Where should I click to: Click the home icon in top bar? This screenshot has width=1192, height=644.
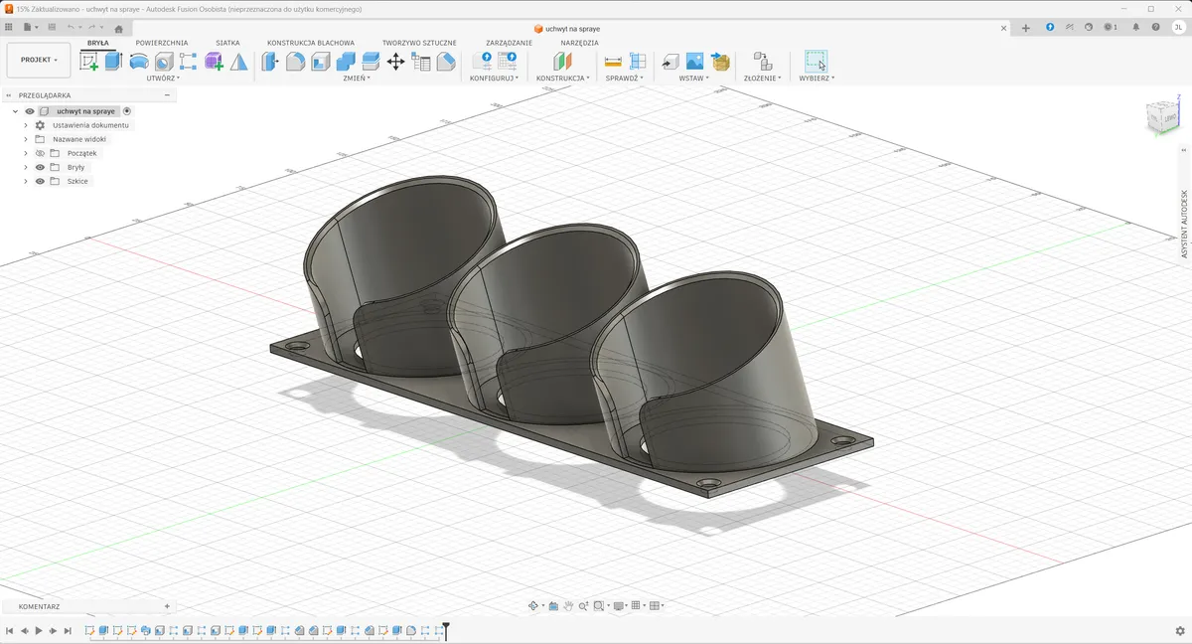tap(119, 29)
